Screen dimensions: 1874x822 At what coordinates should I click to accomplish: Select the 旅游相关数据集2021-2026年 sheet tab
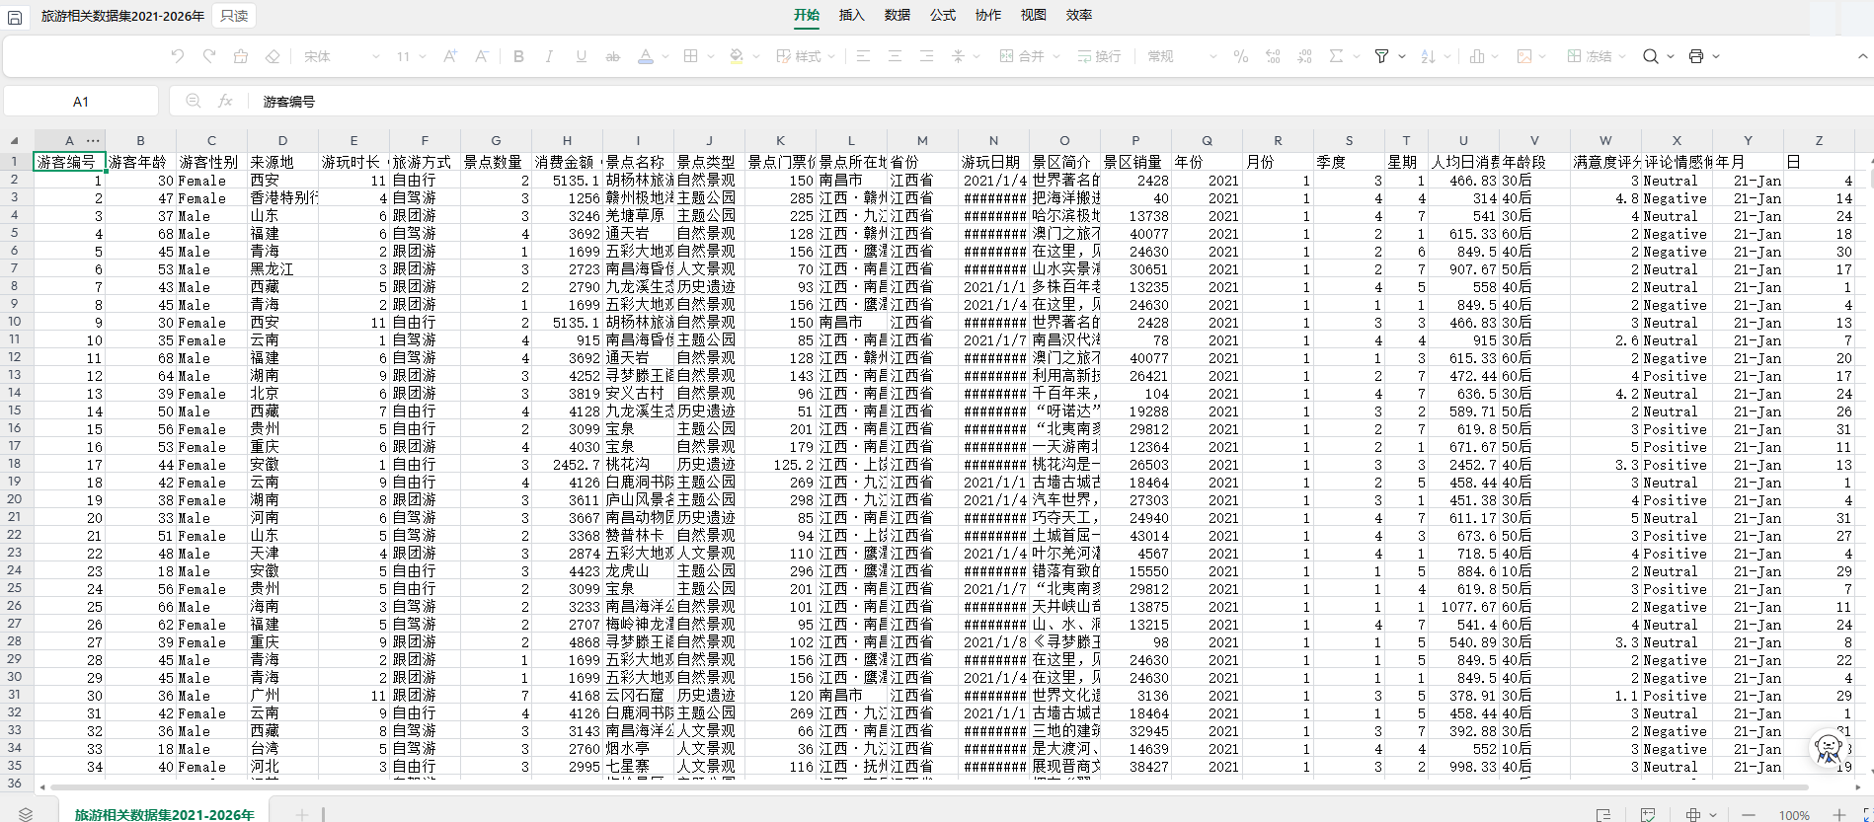pyautogui.click(x=164, y=814)
